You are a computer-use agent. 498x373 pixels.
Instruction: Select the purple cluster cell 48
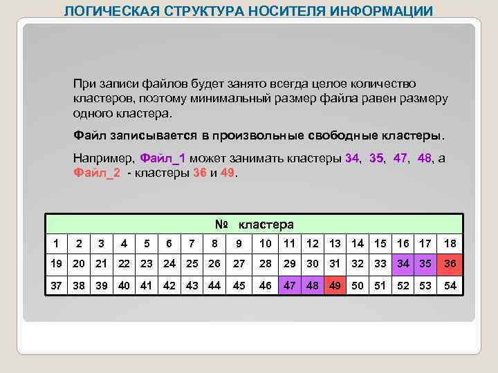[312, 285]
